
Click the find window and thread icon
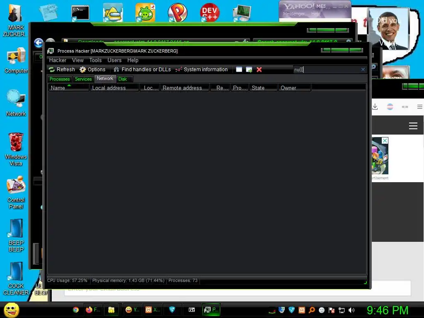pos(249,70)
